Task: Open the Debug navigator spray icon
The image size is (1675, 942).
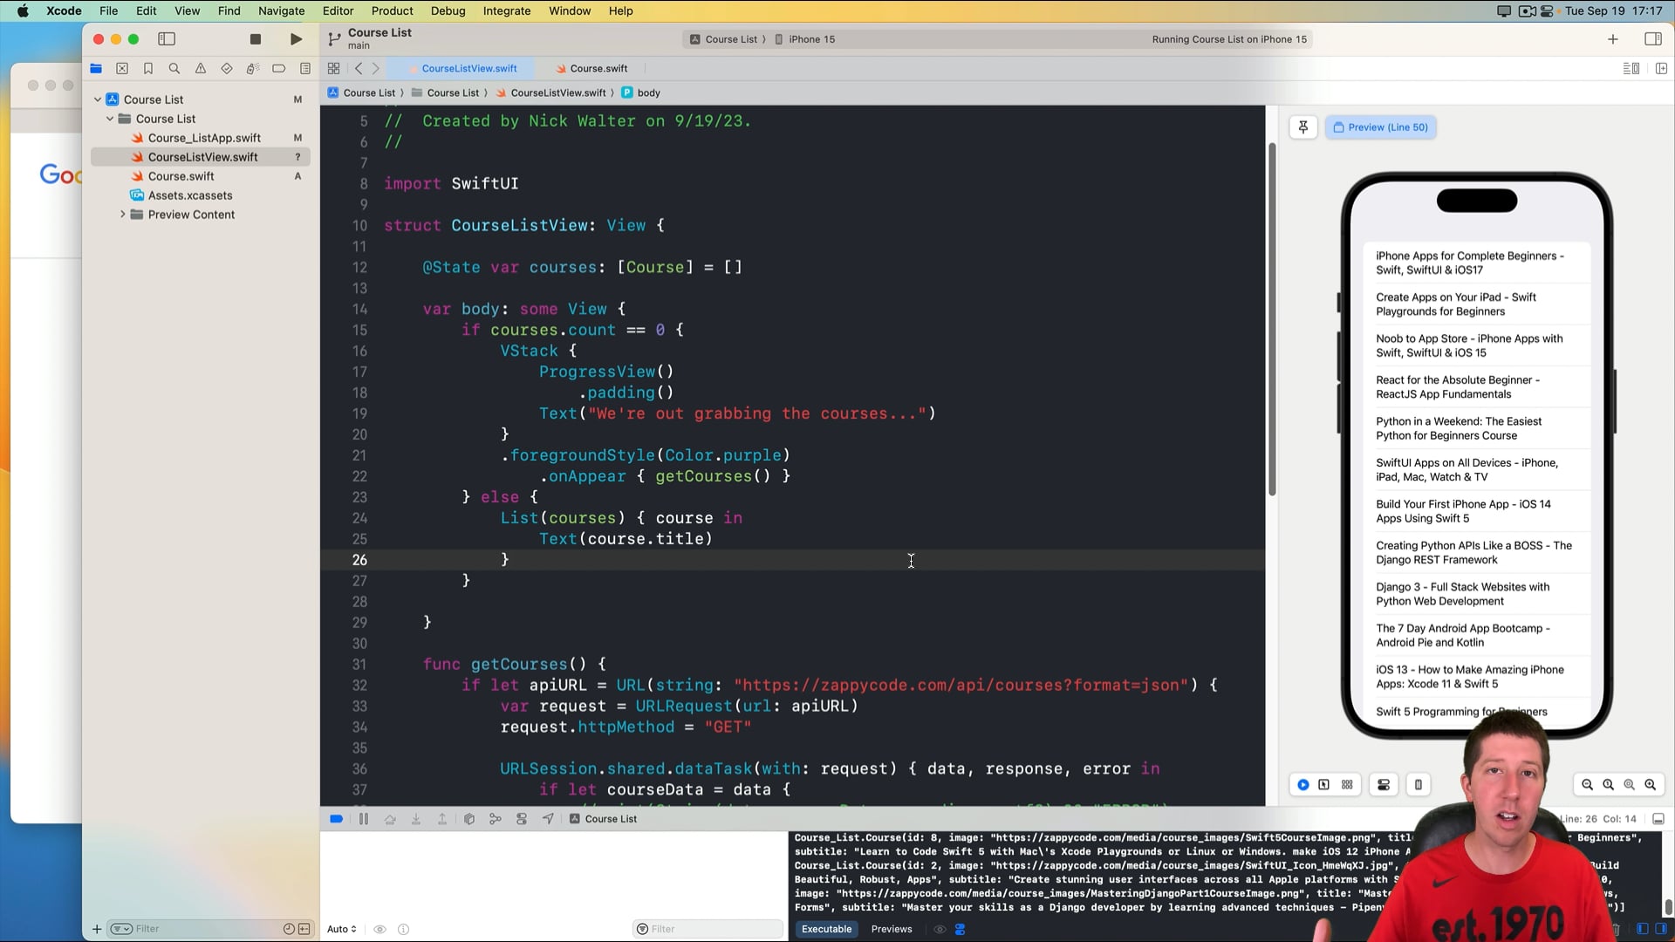Action: 252,68
